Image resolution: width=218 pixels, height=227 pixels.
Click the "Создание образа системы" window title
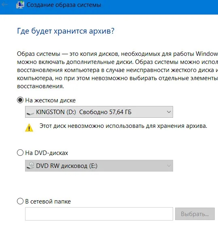click(64, 5)
